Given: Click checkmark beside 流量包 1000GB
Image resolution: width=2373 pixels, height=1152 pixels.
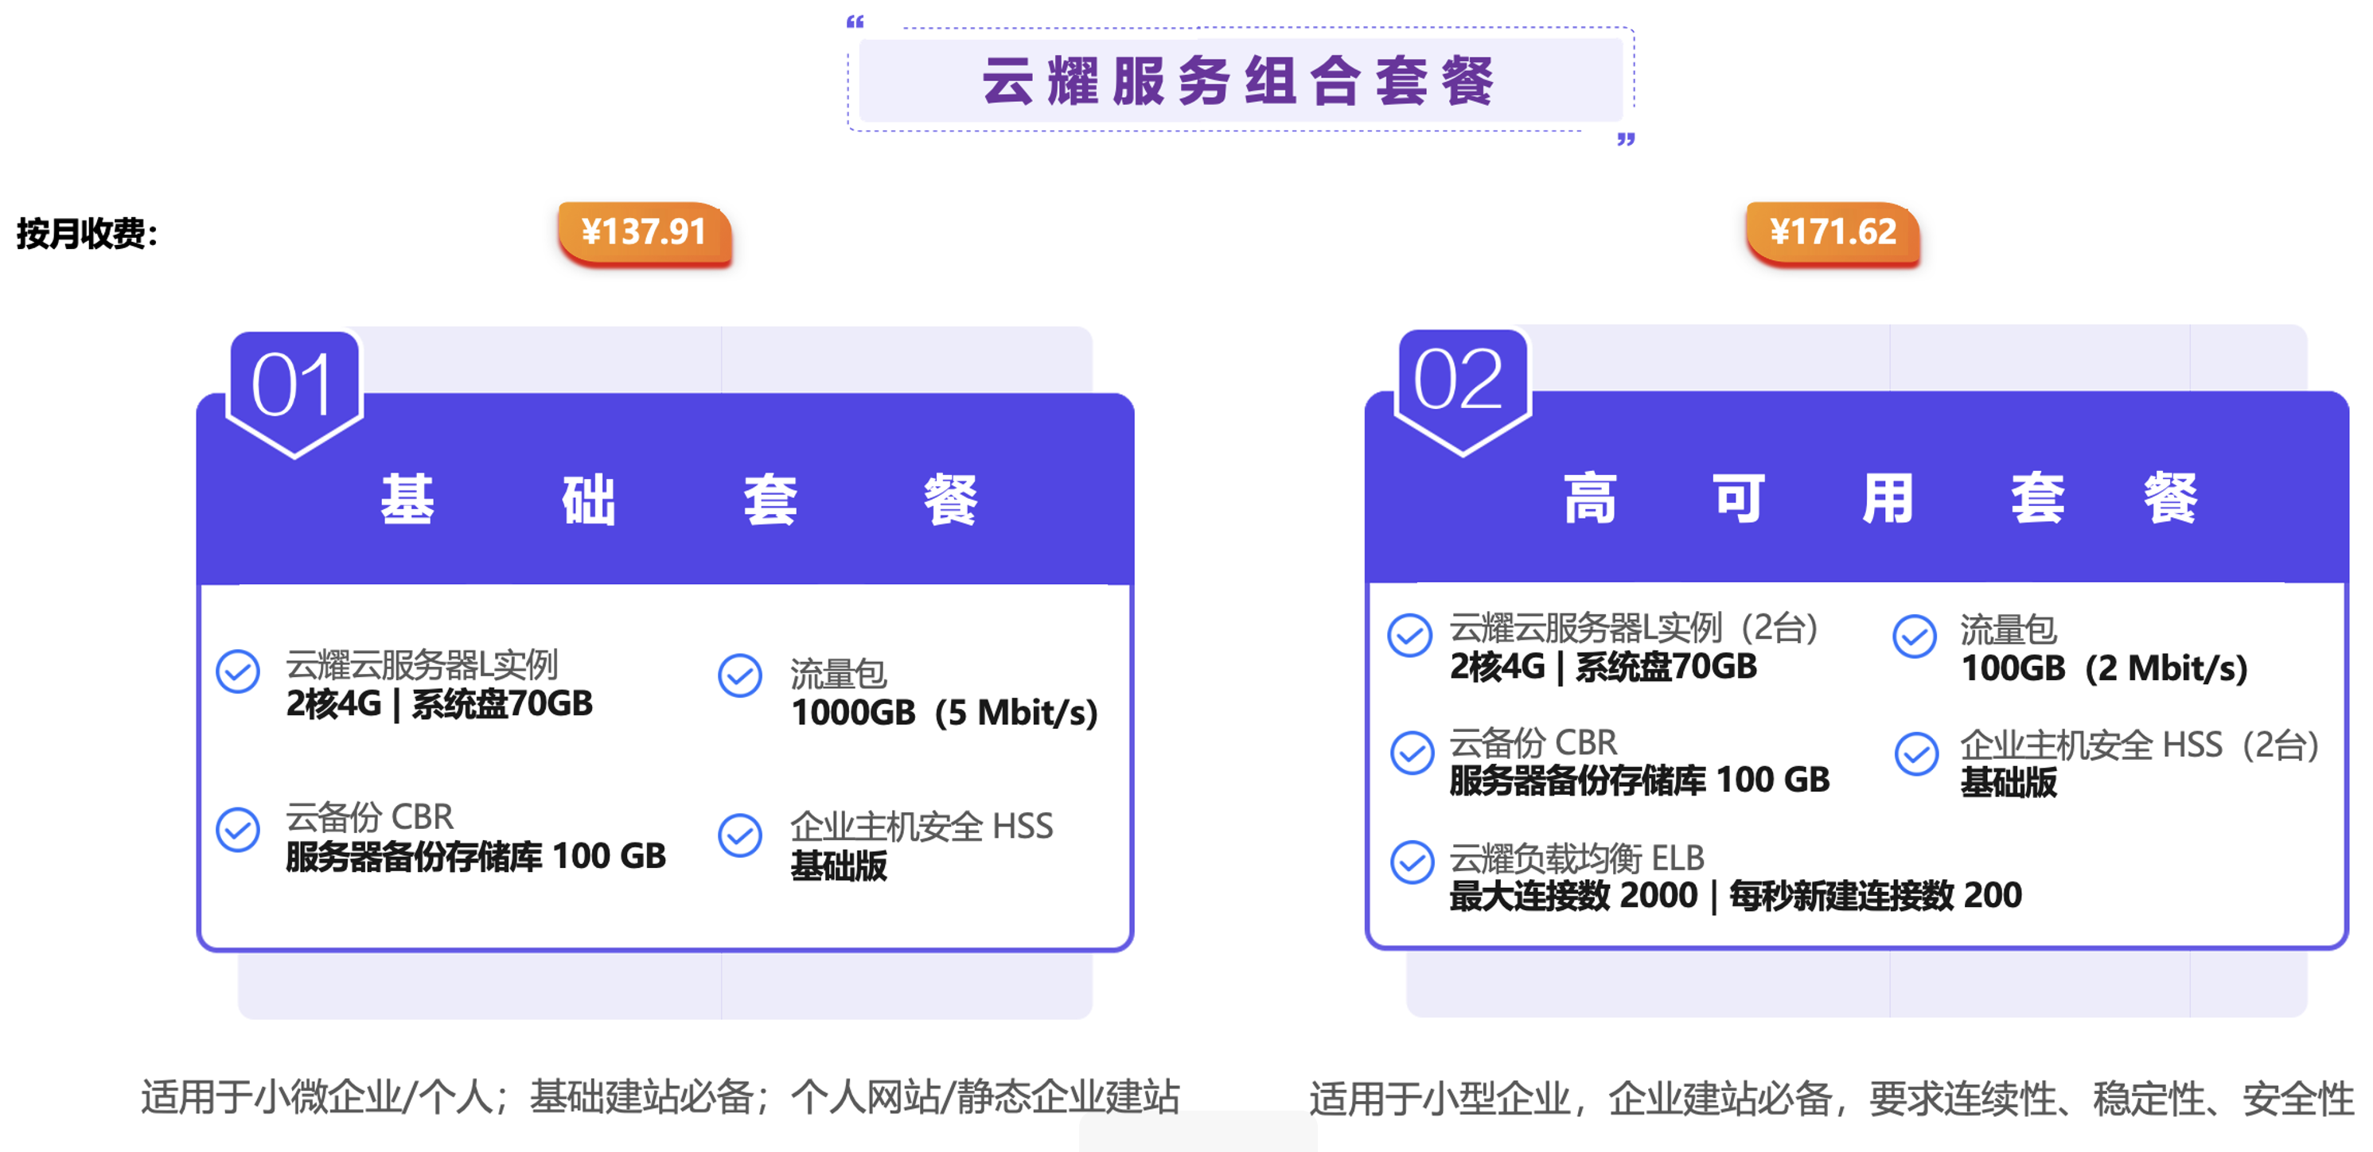Looking at the screenshot, I should pos(740,676).
